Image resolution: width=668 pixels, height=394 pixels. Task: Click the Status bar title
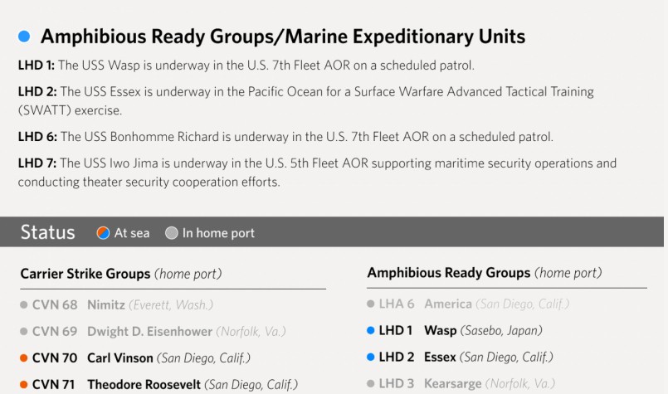pyautogui.click(x=47, y=232)
